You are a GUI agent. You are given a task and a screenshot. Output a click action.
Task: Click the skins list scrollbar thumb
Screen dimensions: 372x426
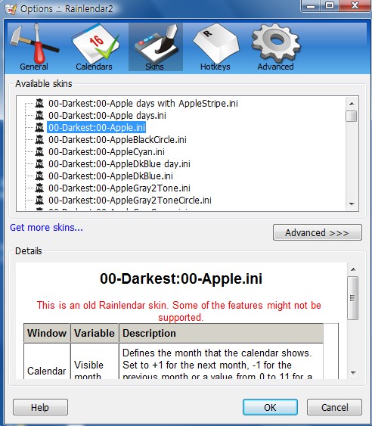352,116
